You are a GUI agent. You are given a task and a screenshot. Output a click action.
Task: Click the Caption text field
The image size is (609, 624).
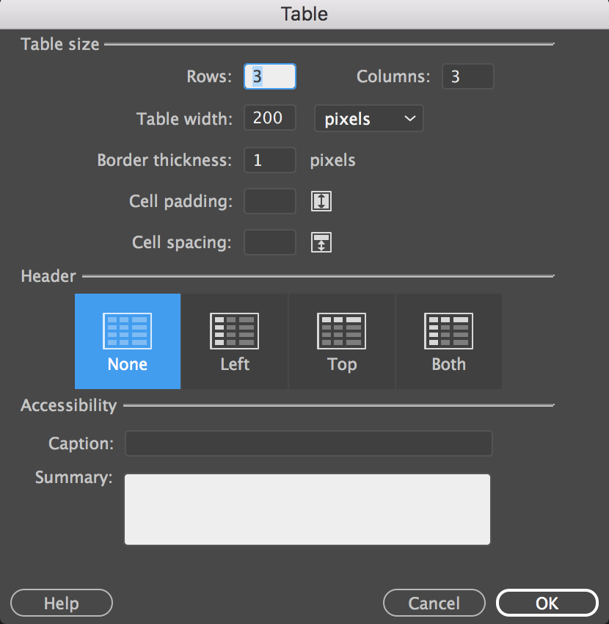click(x=308, y=443)
